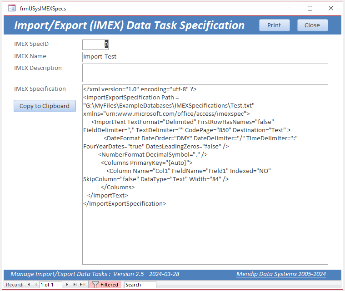The width and height of the screenshot is (345, 291).
Task: Click the DateFormat DateOrder="DMY" line
Action: (200, 138)
